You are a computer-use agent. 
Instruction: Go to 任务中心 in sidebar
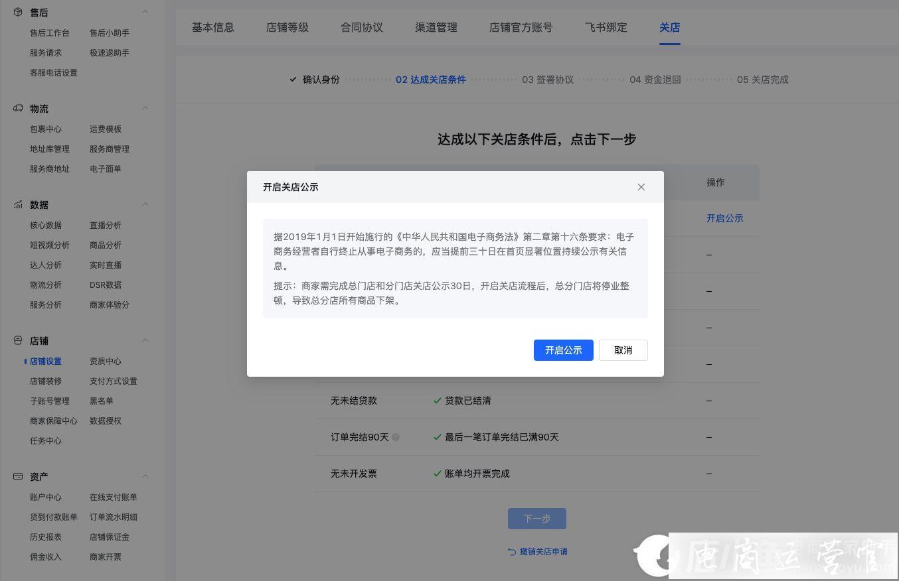point(46,440)
